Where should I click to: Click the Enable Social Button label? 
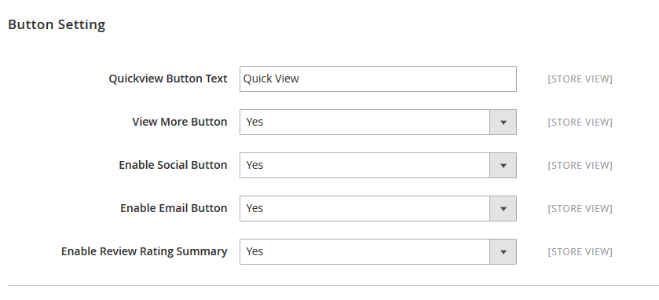(x=173, y=165)
